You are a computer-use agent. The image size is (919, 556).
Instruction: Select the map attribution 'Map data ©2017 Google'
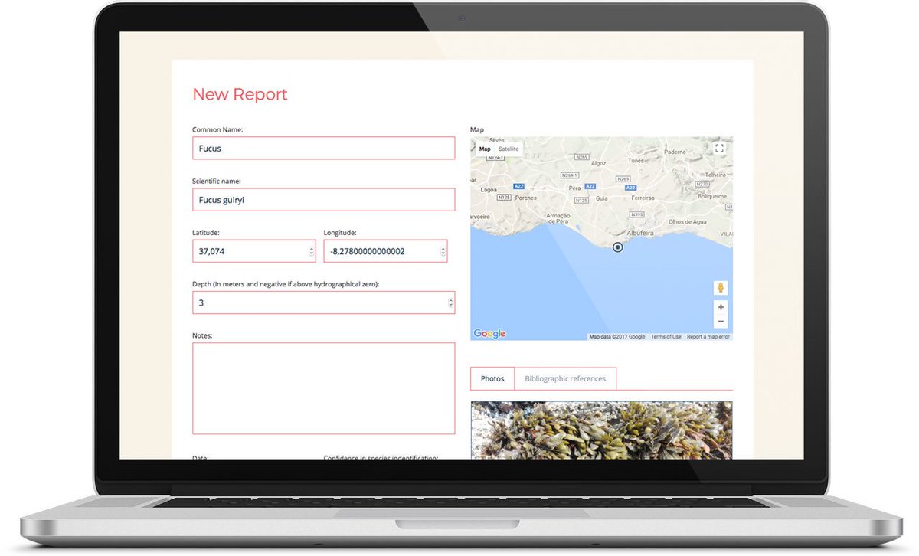(617, 337)
